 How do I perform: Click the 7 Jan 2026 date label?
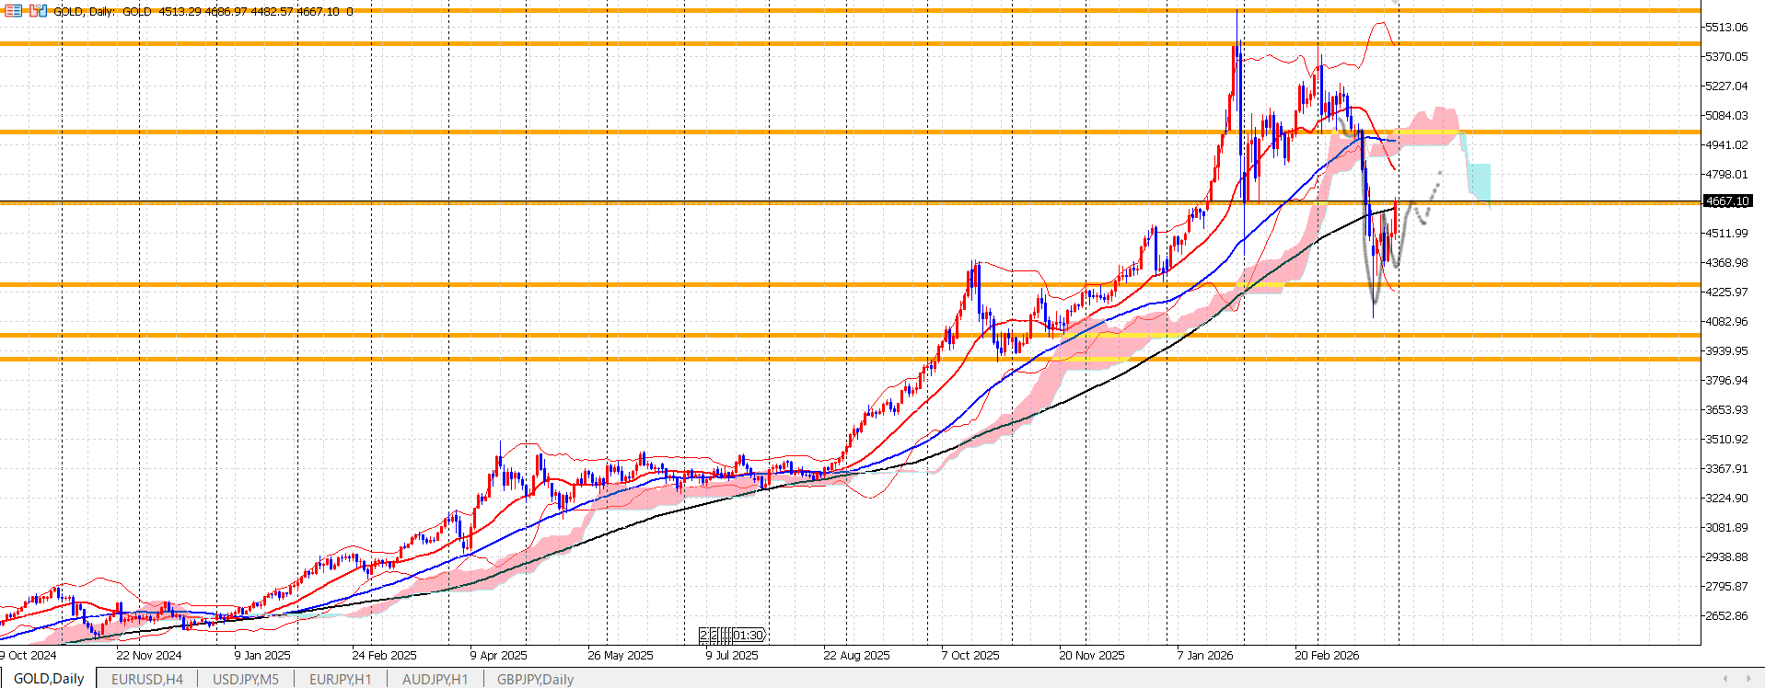point(1204,656)
